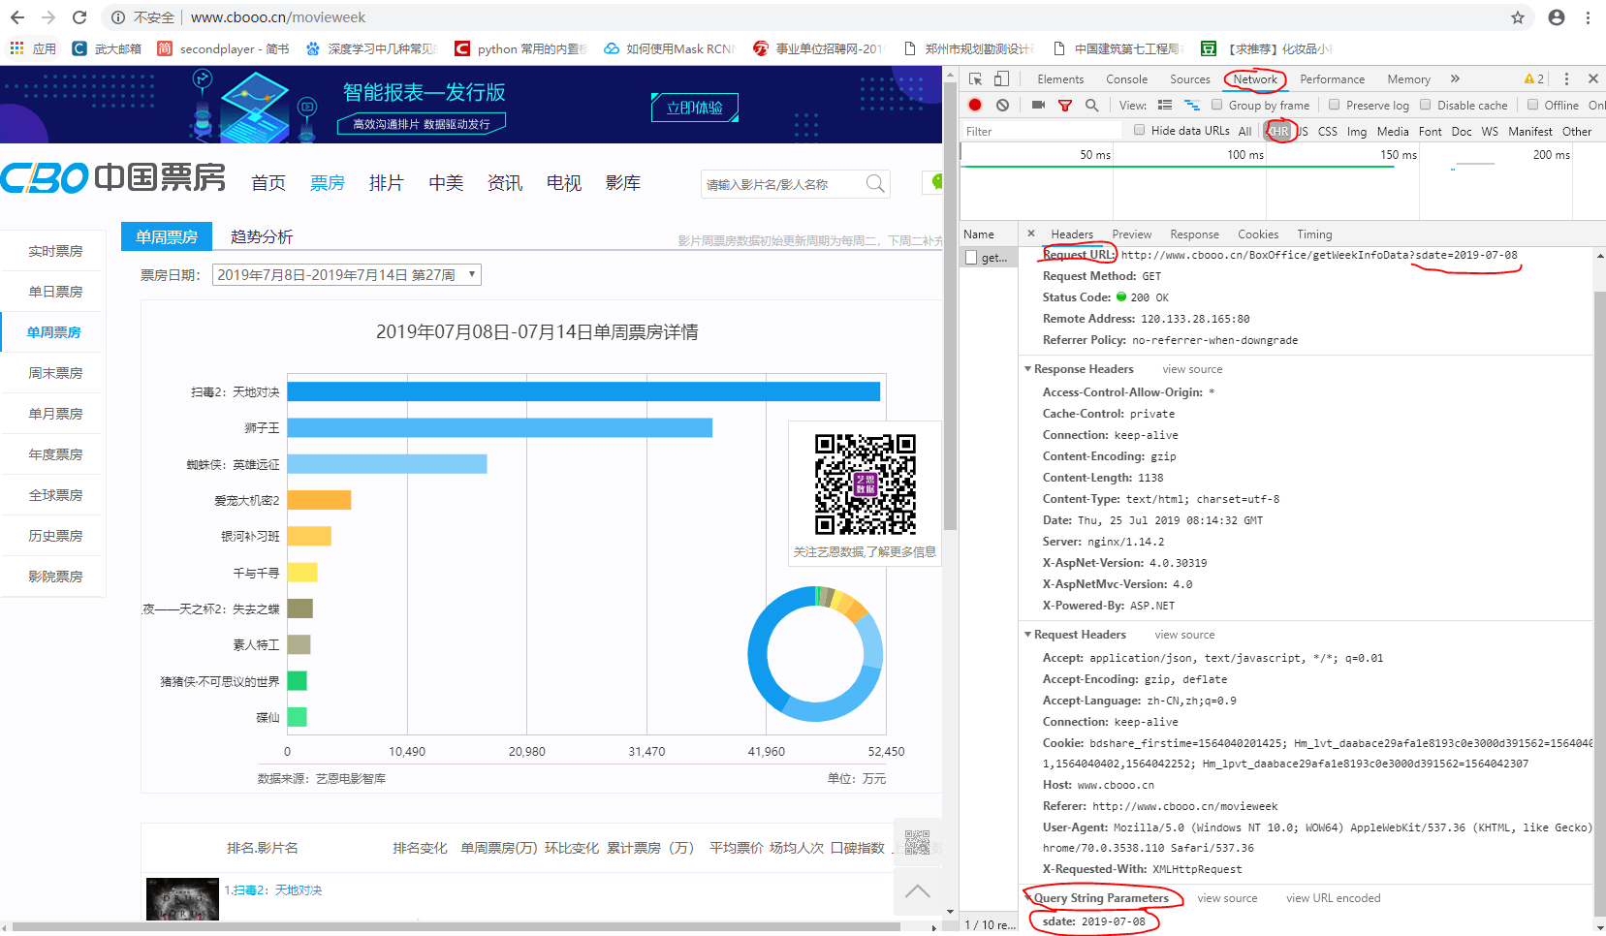
Task: Enable Preserve log checkbox
Action: pyautogui.click(x=1335, y=105)
